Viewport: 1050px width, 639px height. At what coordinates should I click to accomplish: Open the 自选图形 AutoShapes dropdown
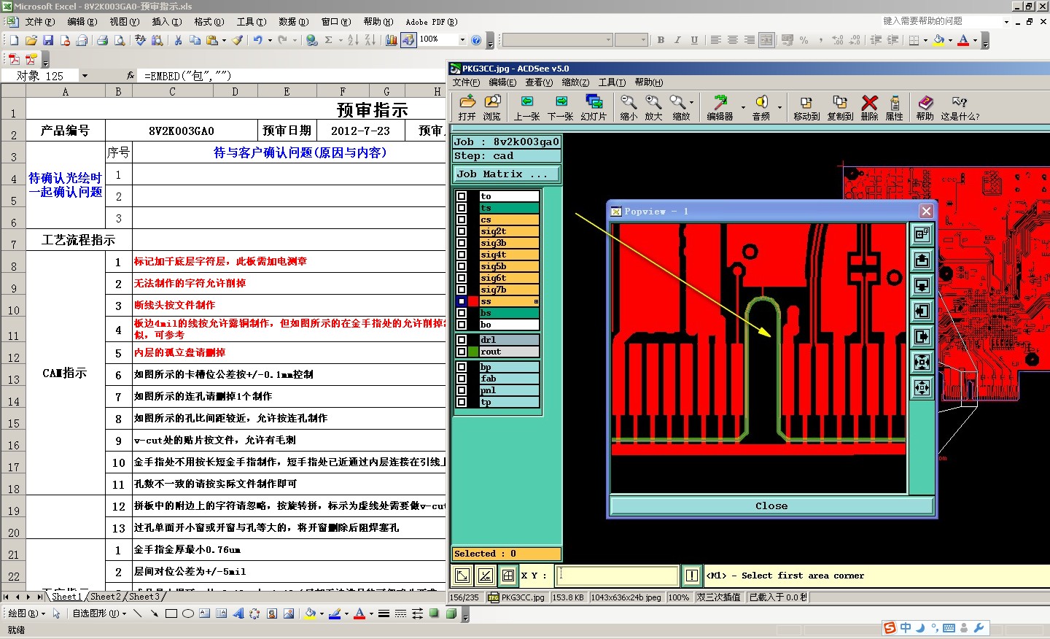(x=98, y=613)
